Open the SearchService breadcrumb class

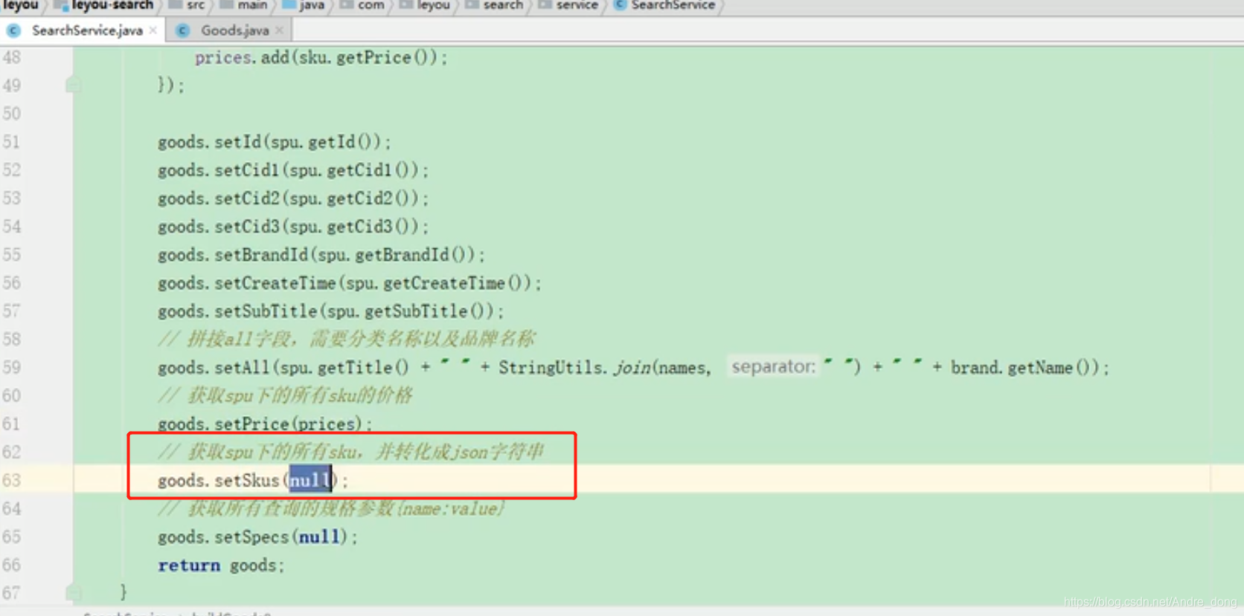tap(673, 5)
